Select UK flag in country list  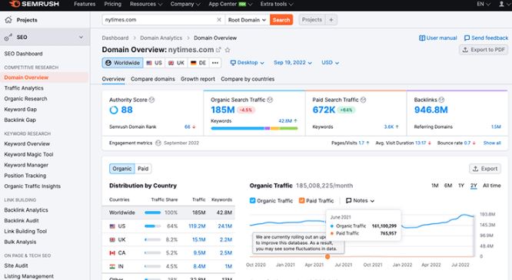[112, 239]
